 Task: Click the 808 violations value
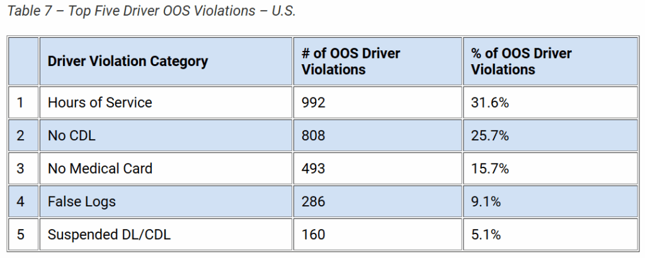(x=314, y=135)
